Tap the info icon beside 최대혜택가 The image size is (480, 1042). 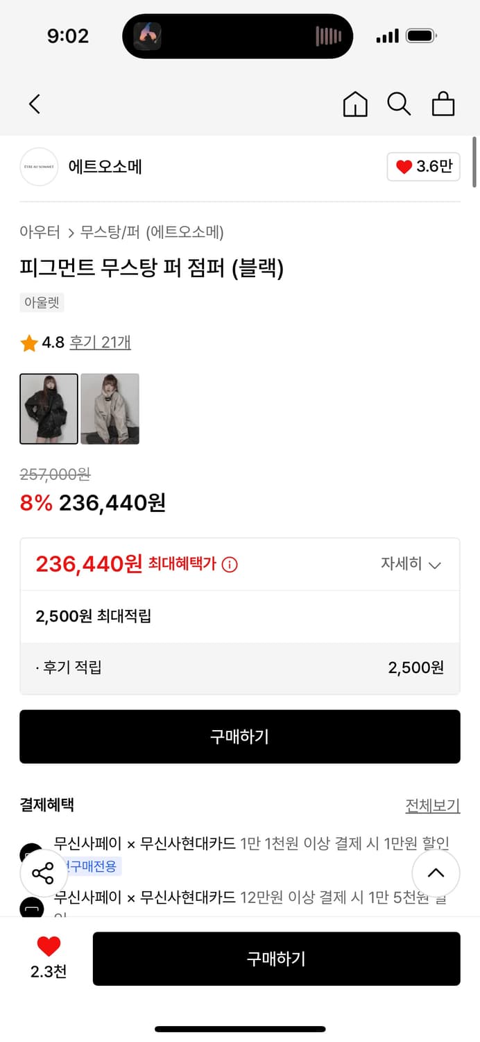230,565
